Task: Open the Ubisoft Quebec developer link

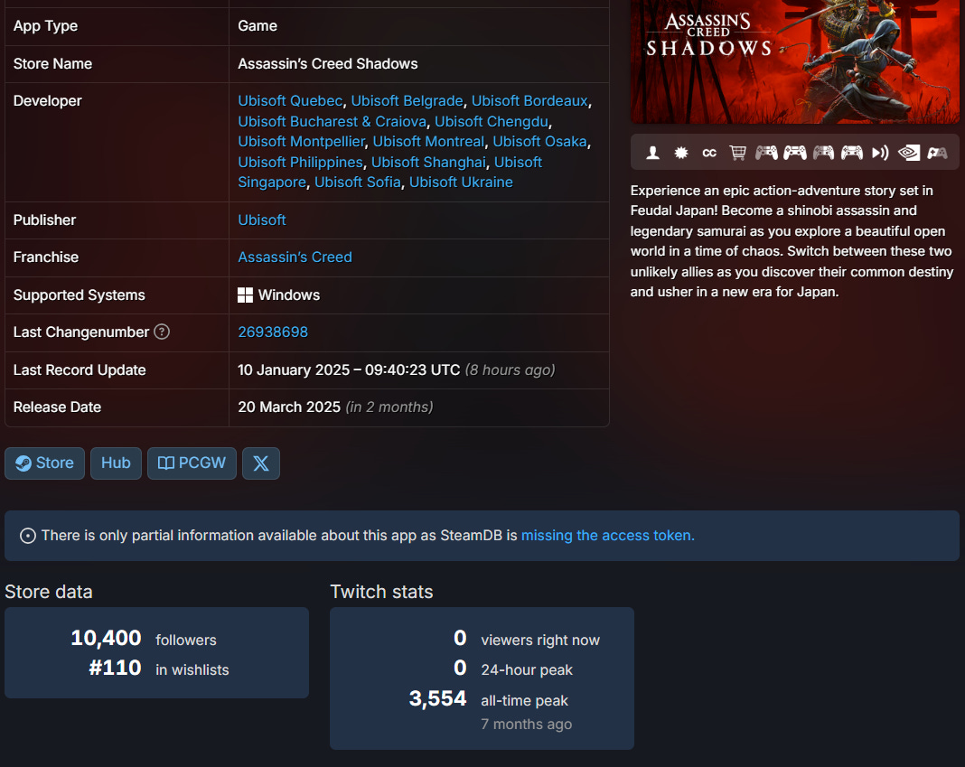Action: (290, 101)
